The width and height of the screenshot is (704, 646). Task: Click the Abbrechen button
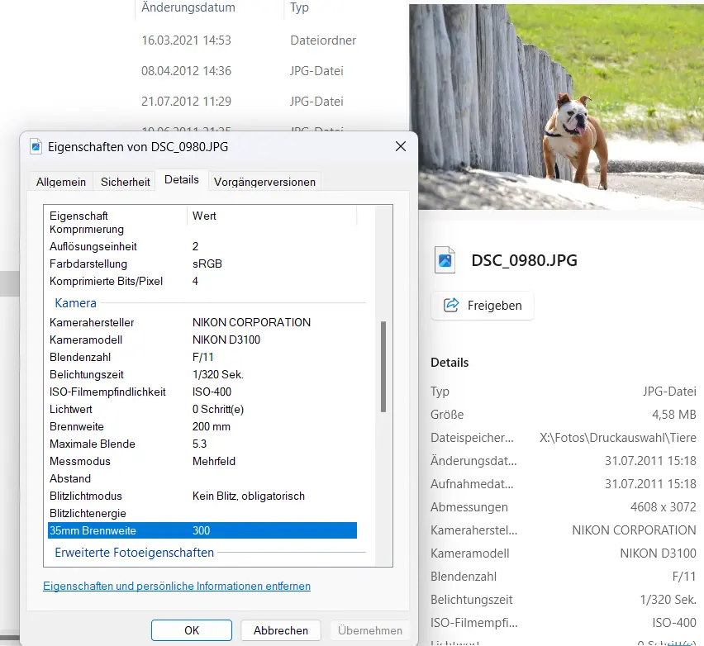[x=280, y=630]
